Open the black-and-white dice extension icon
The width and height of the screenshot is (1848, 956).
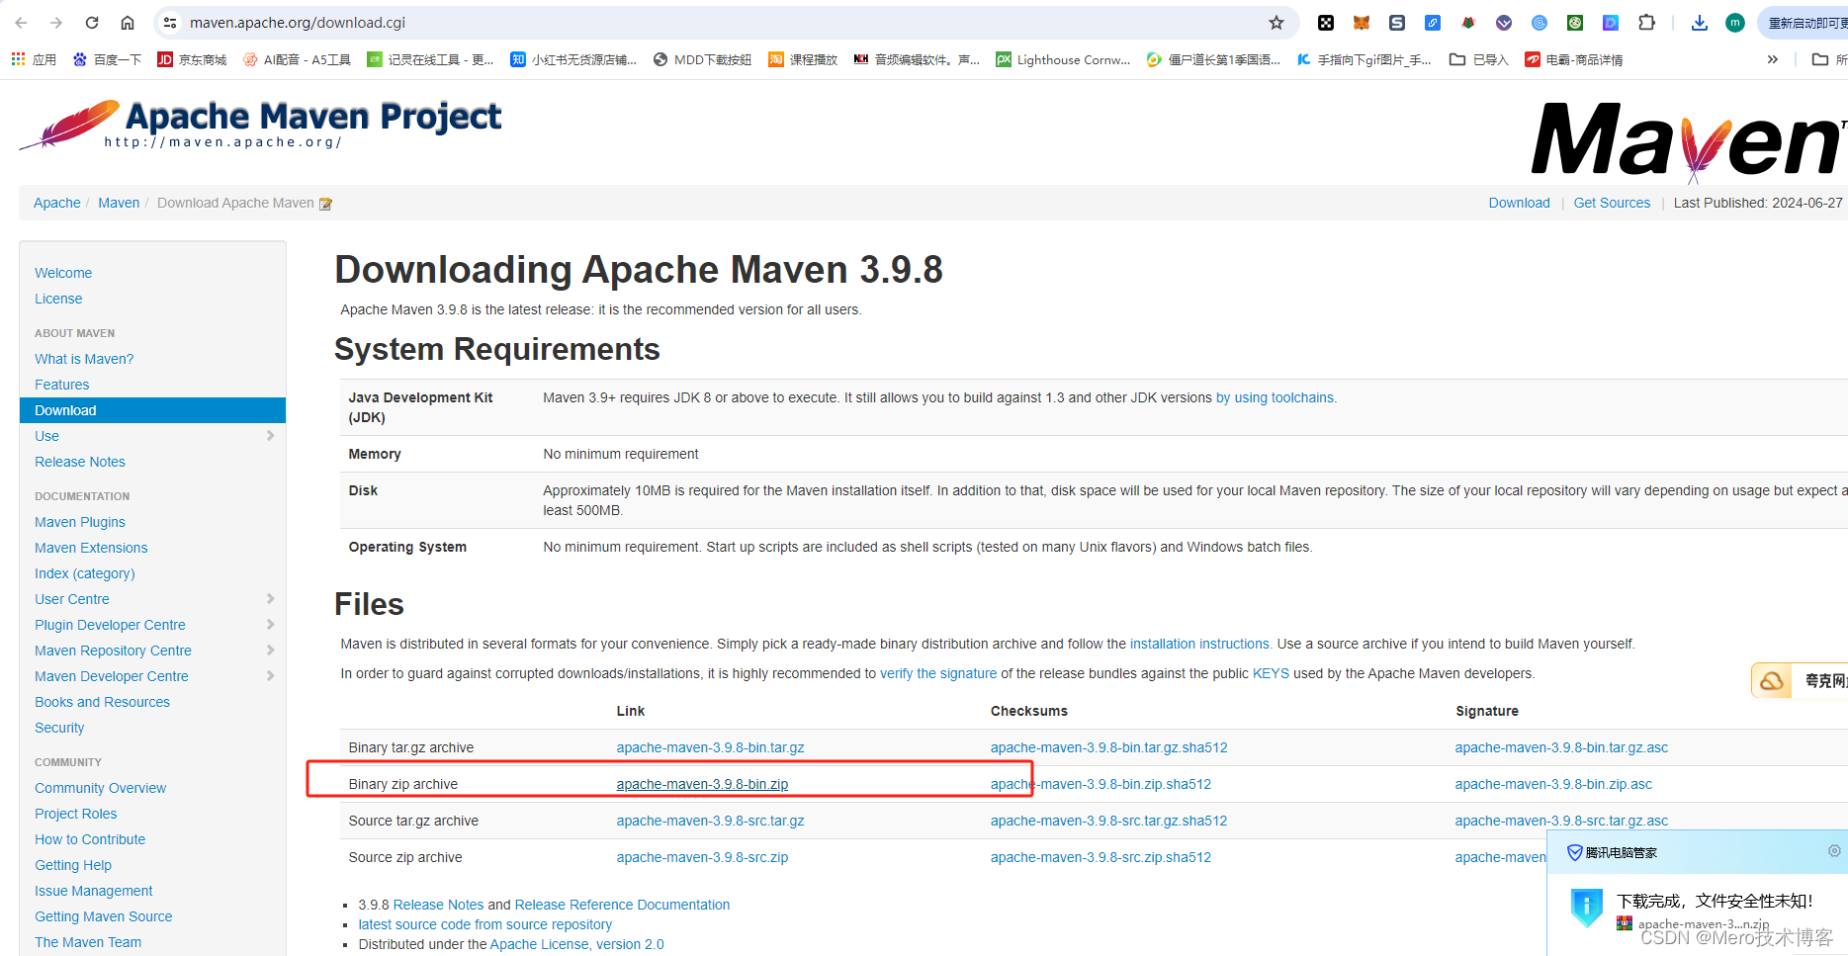pos(1326,22)
